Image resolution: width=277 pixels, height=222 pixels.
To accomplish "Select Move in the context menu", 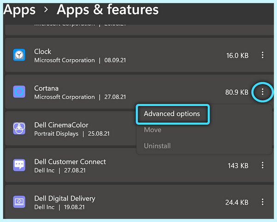I will click(x=153, y=130).
